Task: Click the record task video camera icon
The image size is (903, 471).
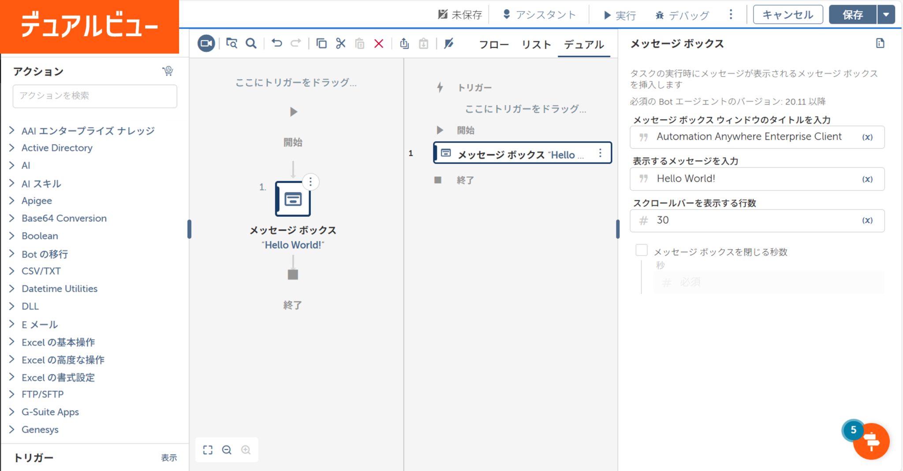Action: point(205,43)
